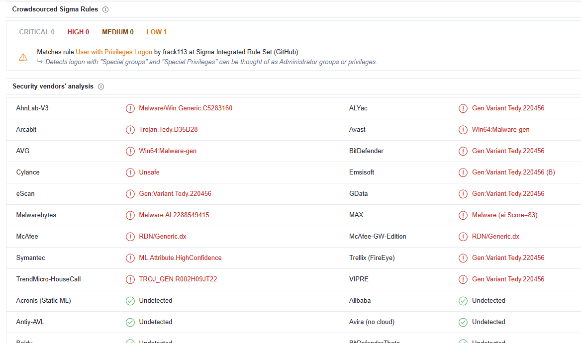Click VIPRE detection Gen:Variant.Tedy.220456
The width and height of the screenshot is (581, 343).
[x=508, y=279]
